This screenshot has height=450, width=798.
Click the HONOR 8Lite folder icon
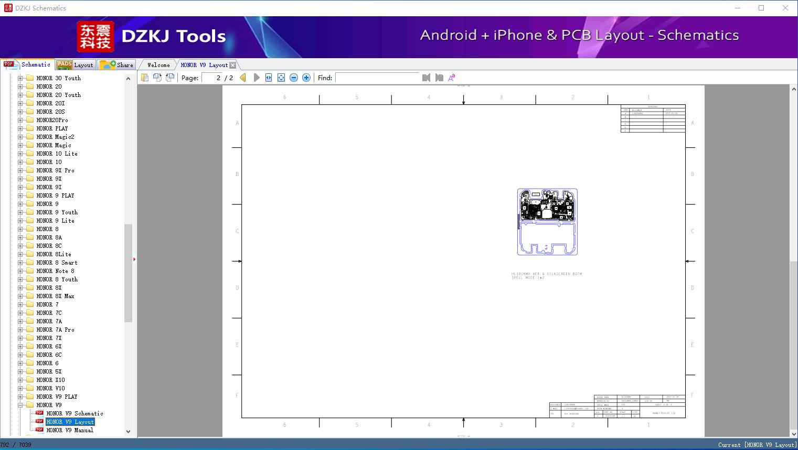(30, 254)
